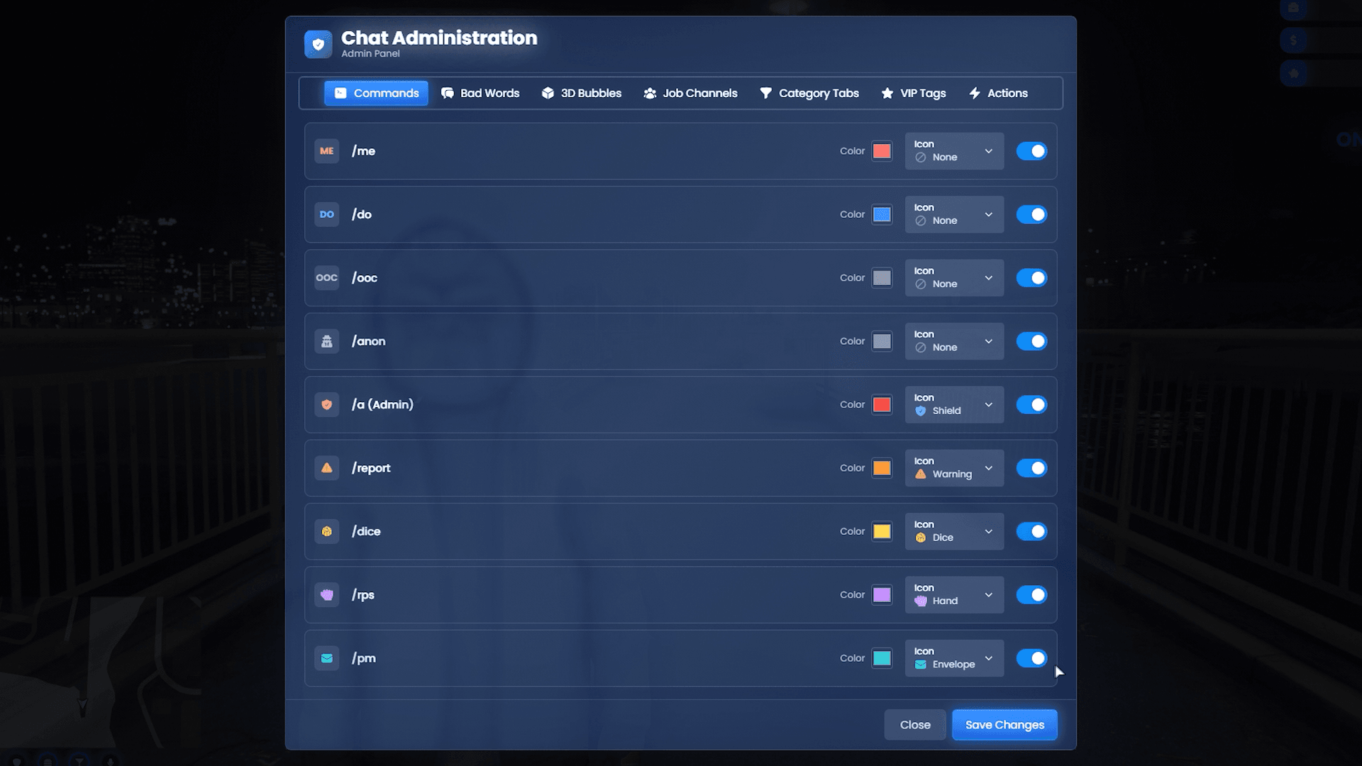The width and height of the screenshot is (1362, 766).
Task: Click the /anon command incognito icon
Action: click(326, 341)
